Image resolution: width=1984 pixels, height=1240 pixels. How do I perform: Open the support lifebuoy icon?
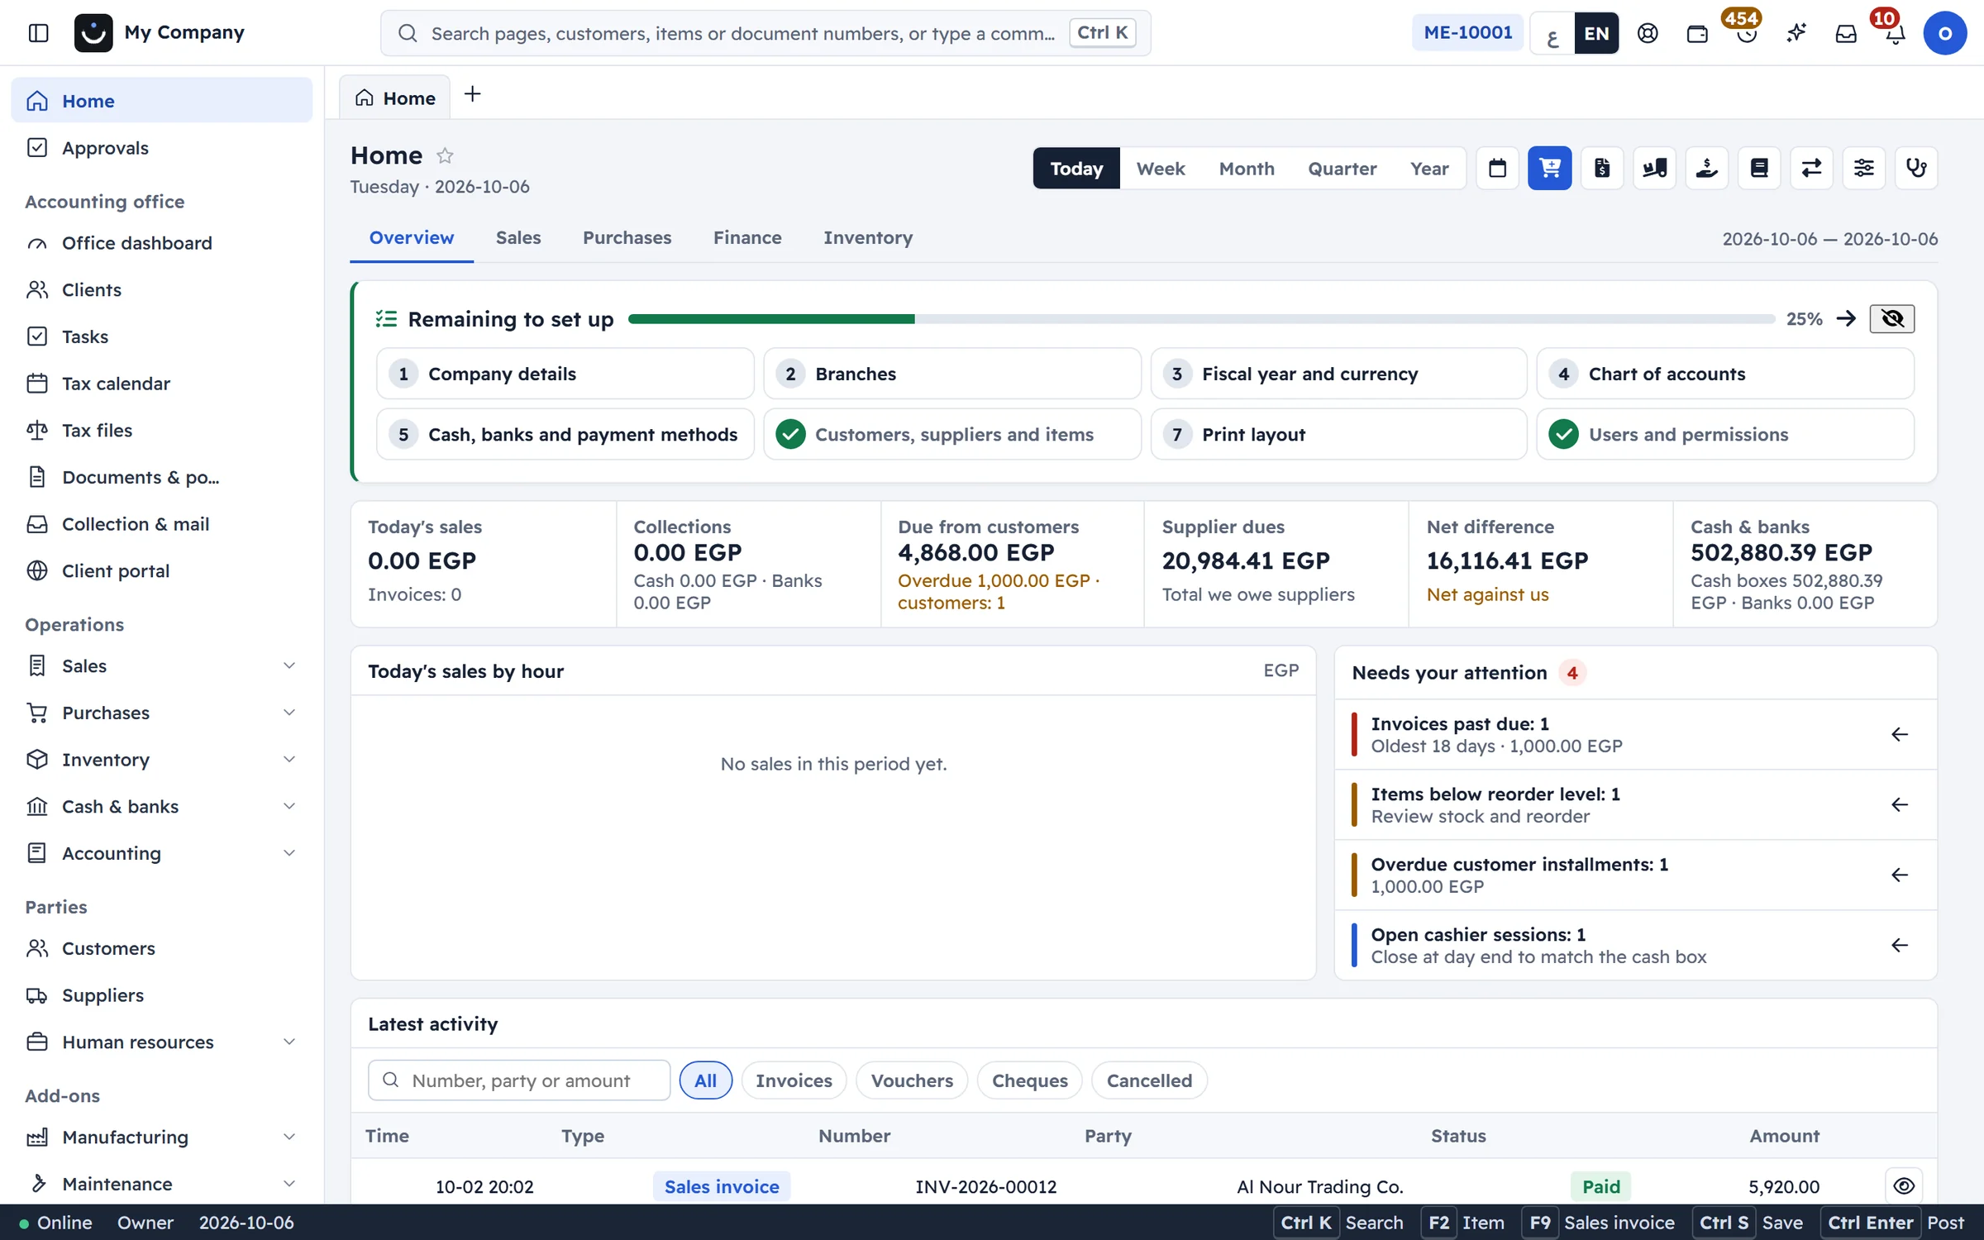[x=1648, y=33]
